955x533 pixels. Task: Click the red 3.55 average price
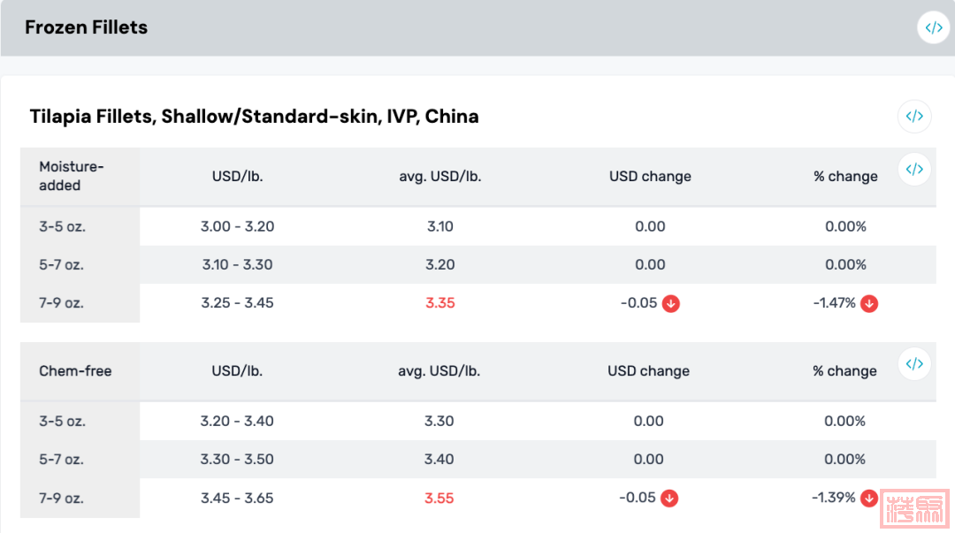(x=439, y=499)
